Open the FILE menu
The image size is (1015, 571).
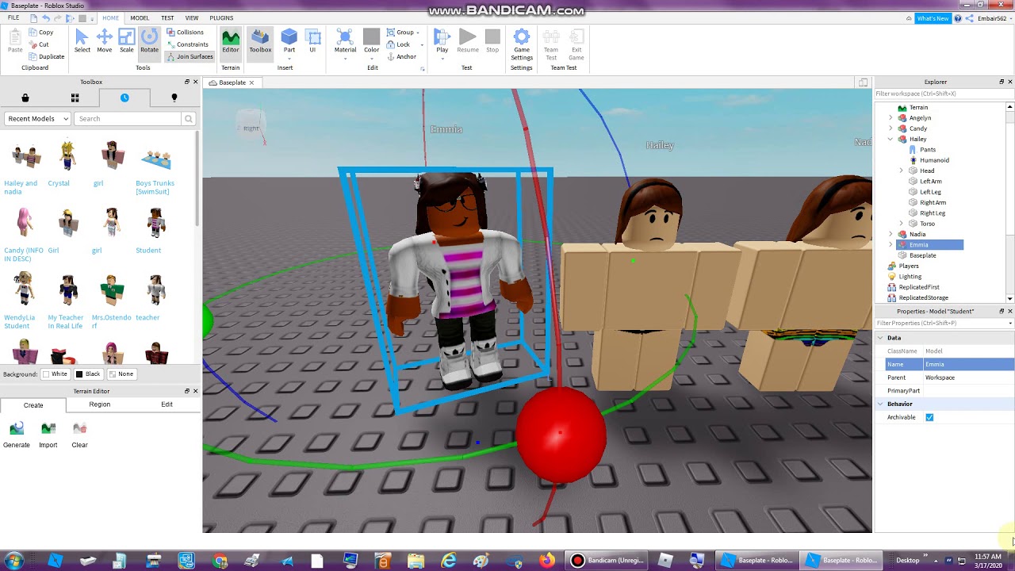pos(13,17)
